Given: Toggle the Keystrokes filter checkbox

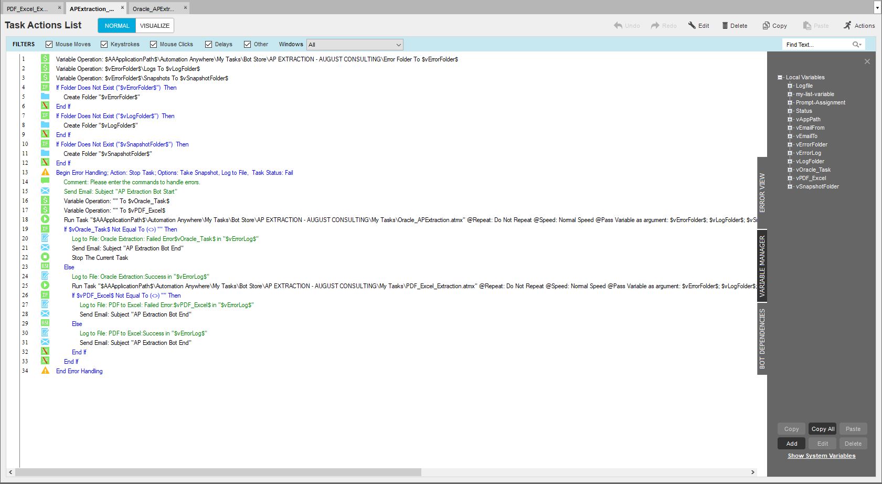Looking at the screenshot, I should point(104,45).
